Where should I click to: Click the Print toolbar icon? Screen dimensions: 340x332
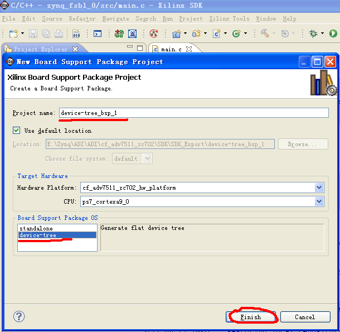(59, 33)
